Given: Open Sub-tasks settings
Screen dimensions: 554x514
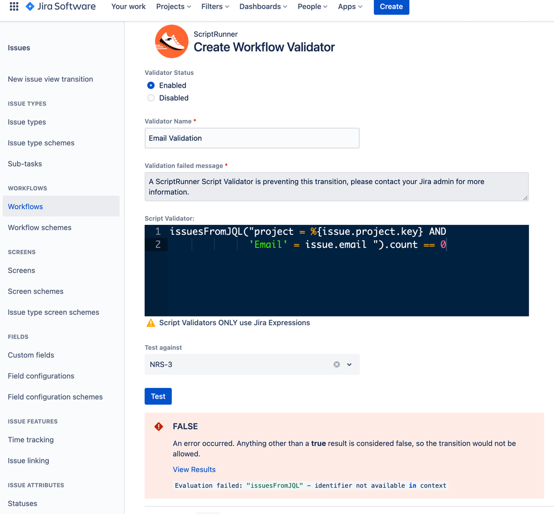Looking at the screenshot, I should (x=25, y=164).
